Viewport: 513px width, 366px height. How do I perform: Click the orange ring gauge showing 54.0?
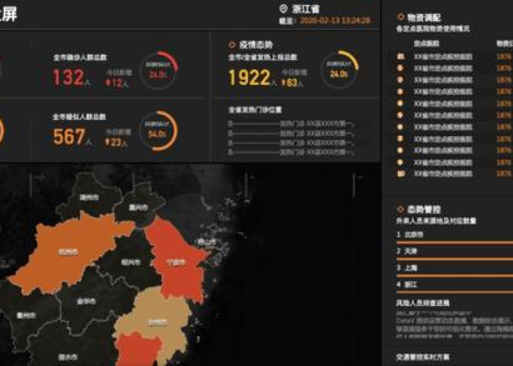158,131
